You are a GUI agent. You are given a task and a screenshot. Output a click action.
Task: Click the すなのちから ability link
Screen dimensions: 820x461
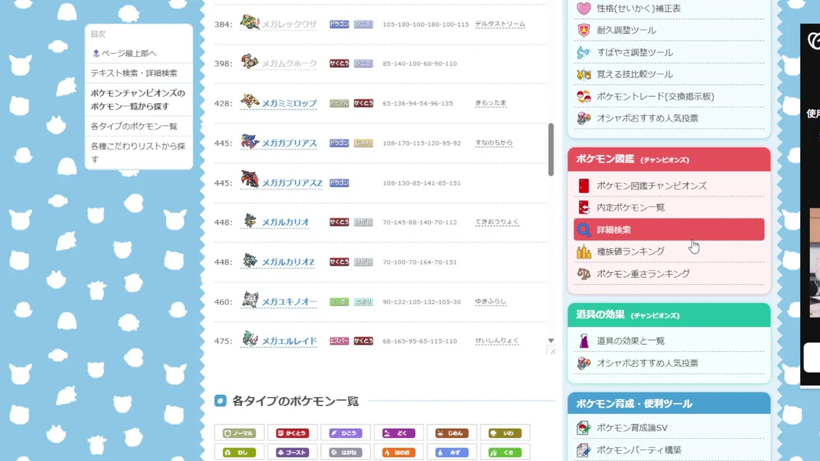[x=494, y=143]
